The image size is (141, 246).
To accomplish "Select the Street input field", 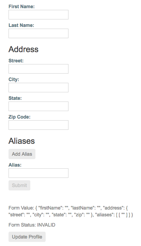I will point(38,69).
